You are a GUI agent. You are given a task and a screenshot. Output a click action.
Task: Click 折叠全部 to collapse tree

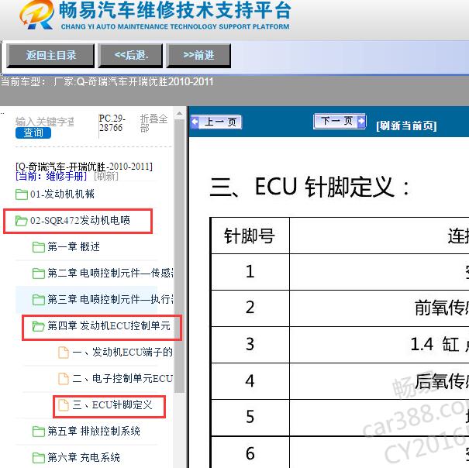point(153,123)
